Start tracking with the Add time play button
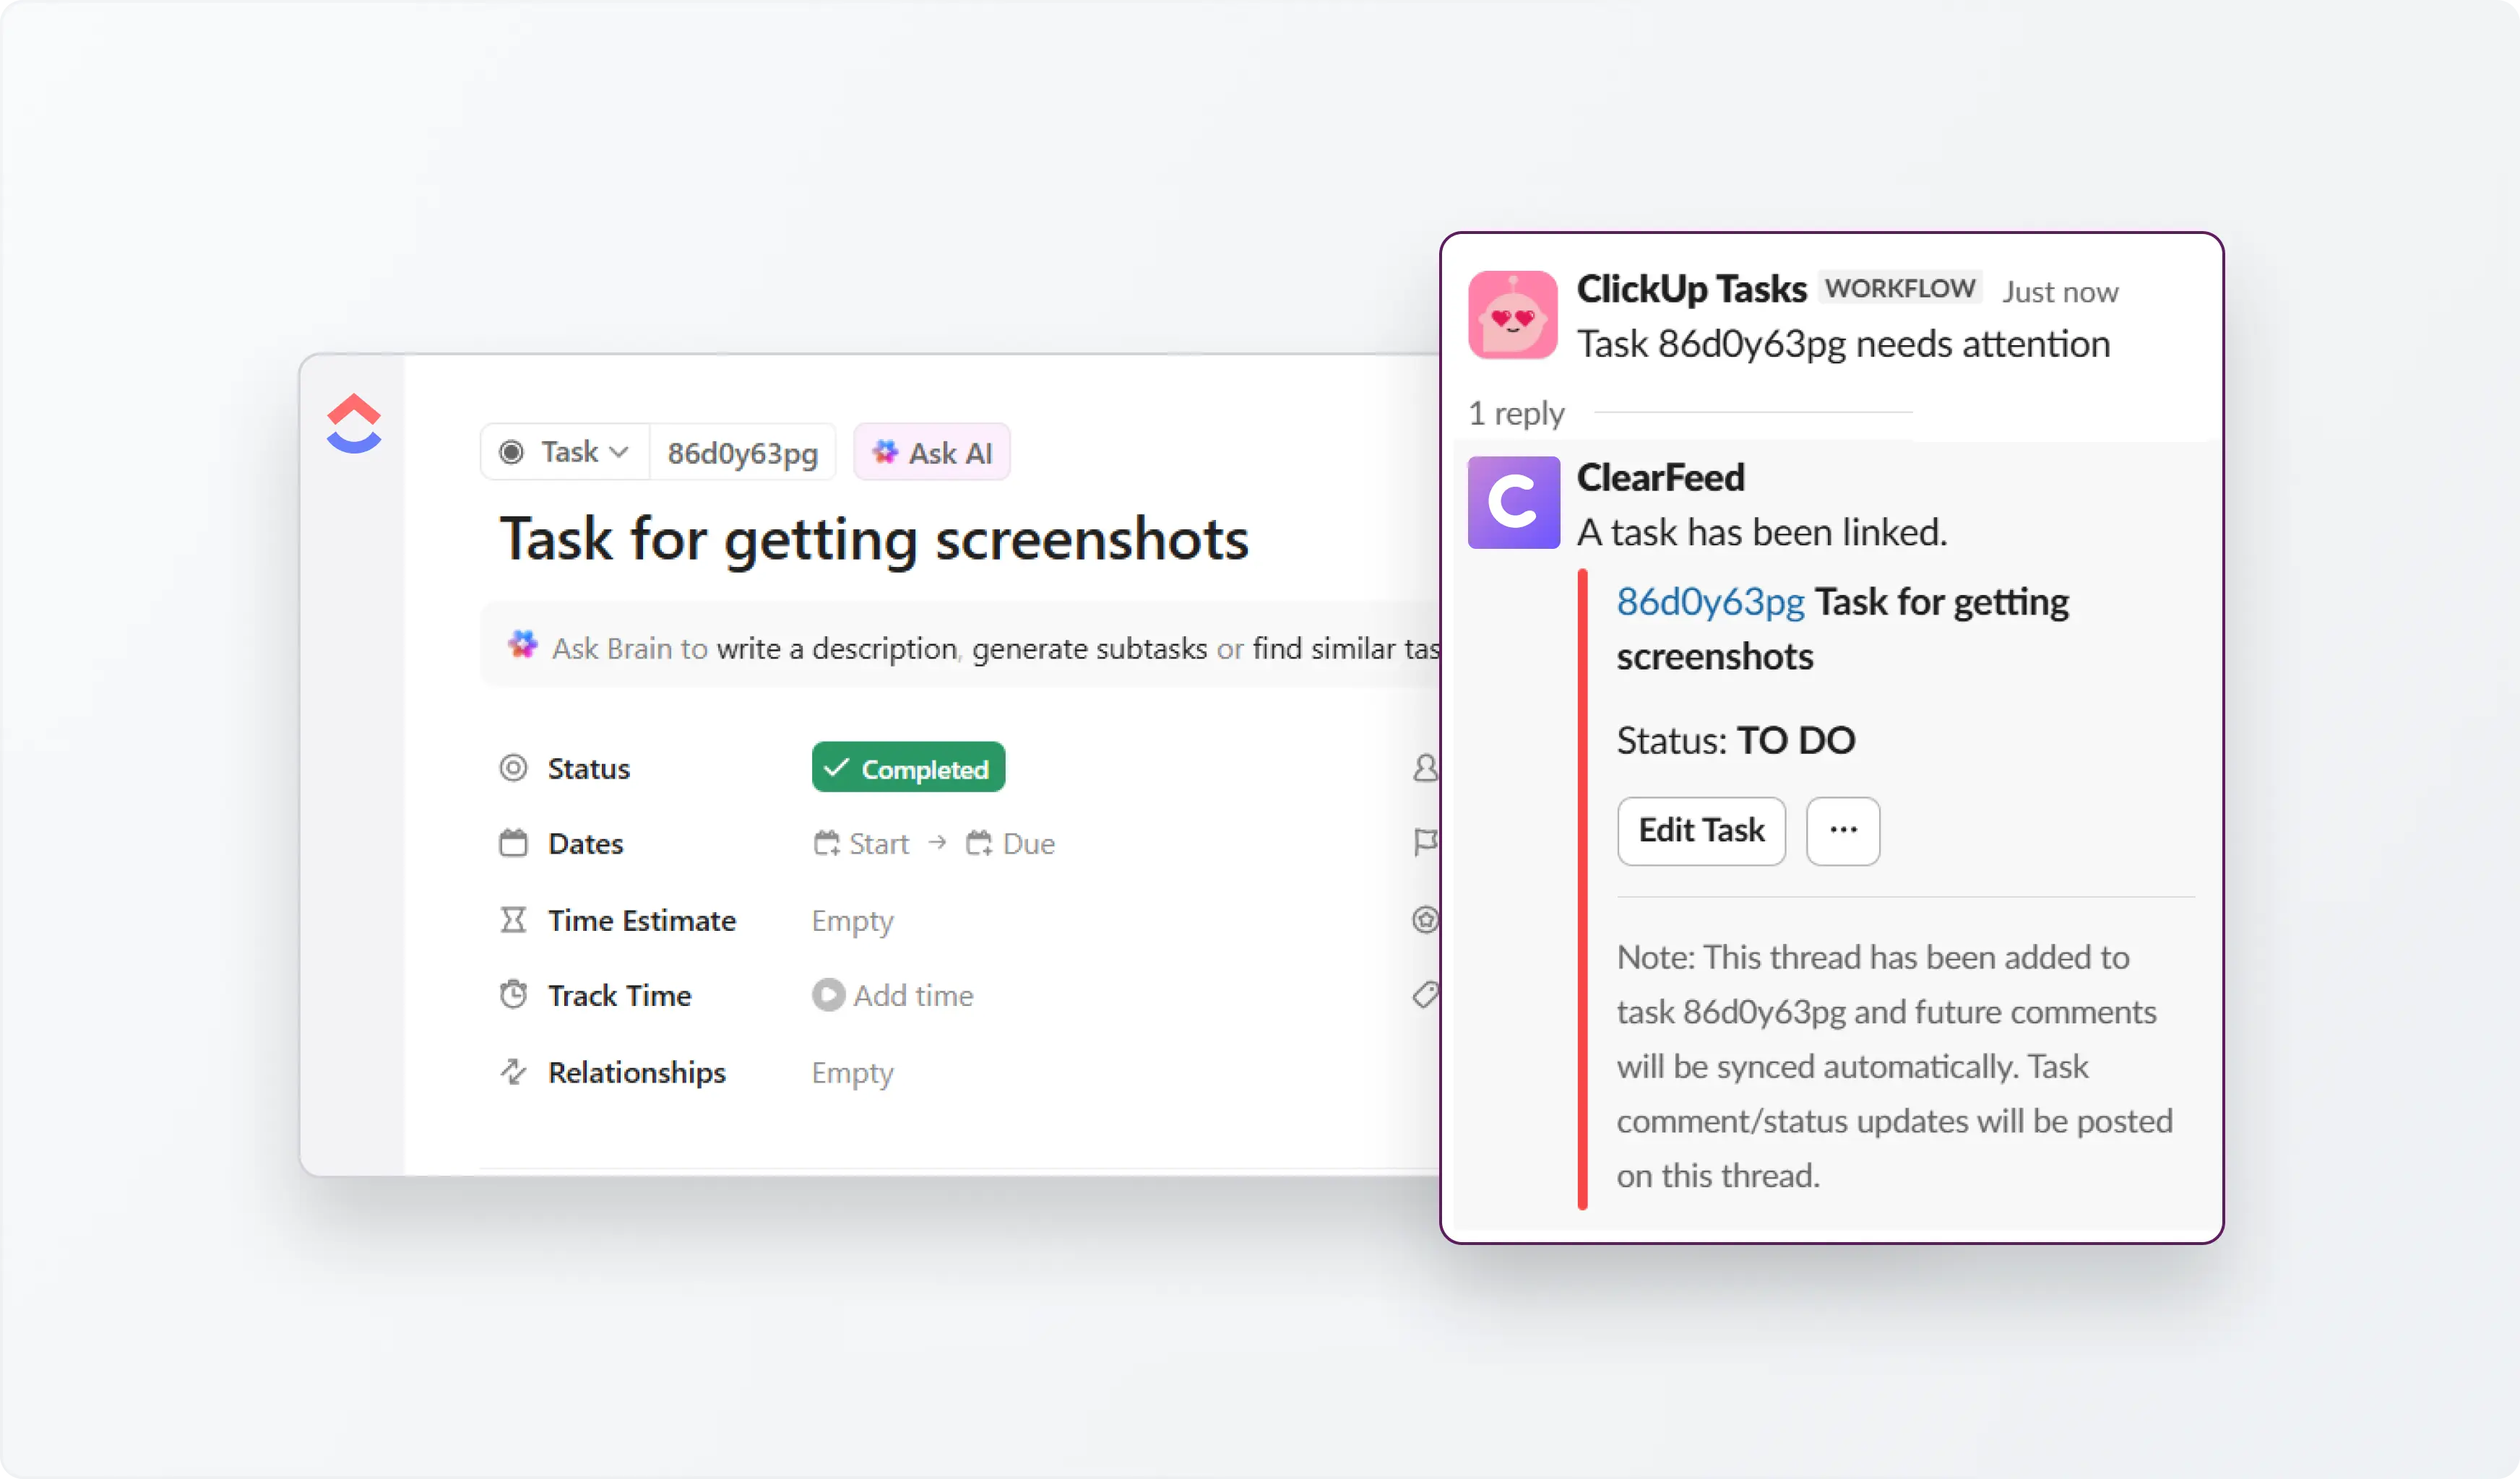Image resolution: width=2520 pixels, height=1479 pixels. [827, 995]
